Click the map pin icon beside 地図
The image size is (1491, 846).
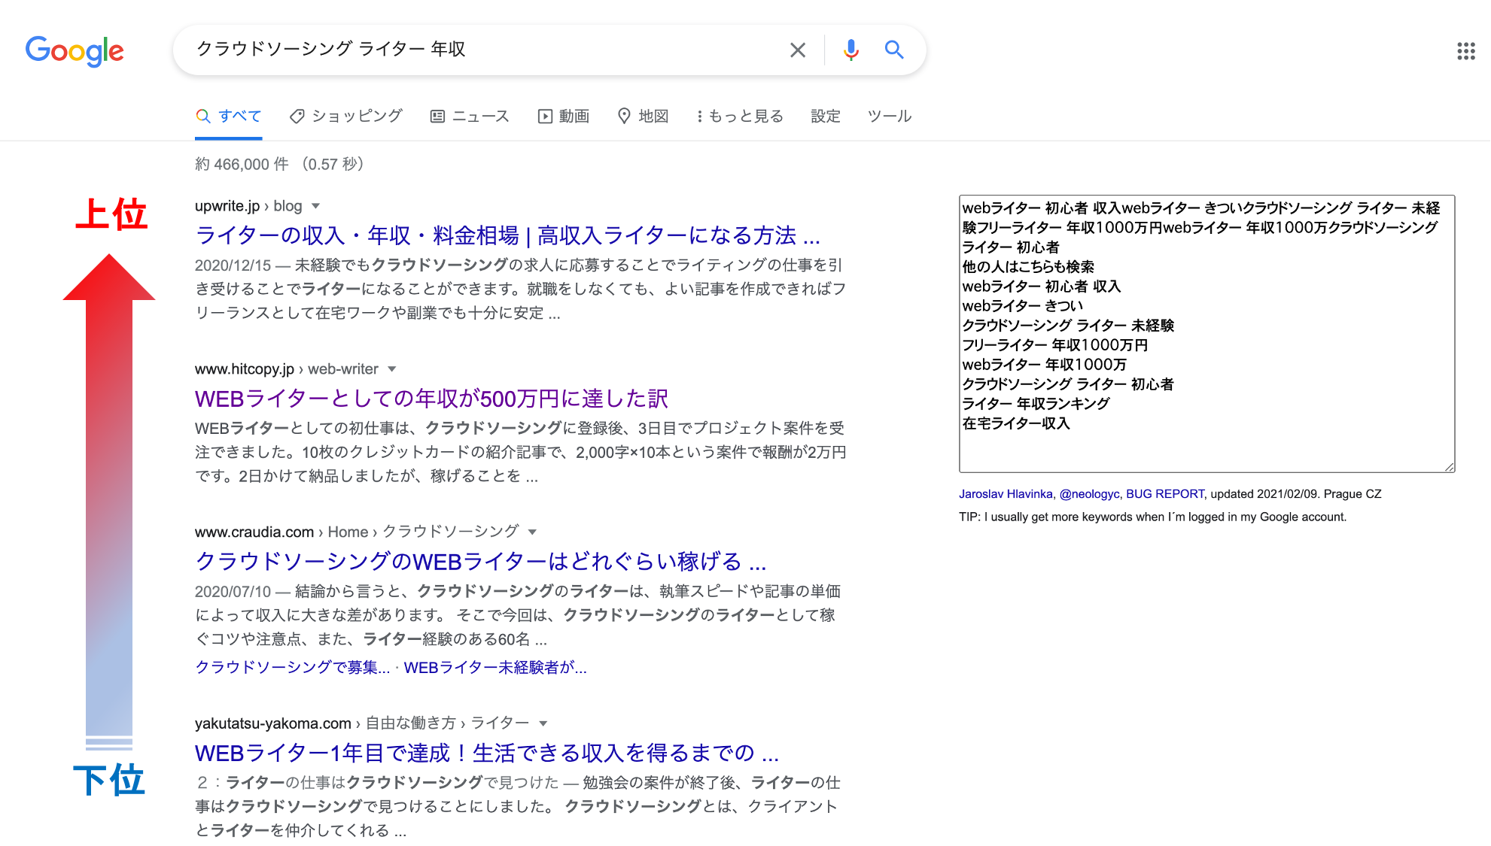(625, 116)
